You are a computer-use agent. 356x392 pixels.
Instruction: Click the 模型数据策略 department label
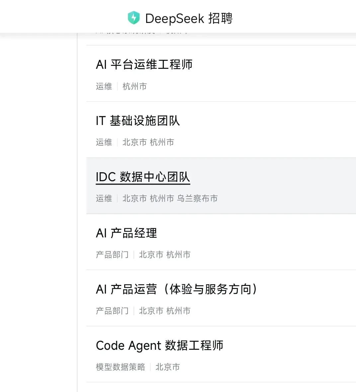click(120, 367)
